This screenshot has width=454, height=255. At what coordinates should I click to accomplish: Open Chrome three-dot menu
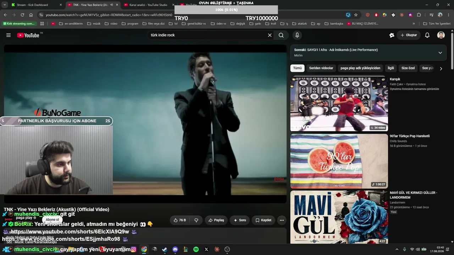pyautogui.click(x=448, y=15)
